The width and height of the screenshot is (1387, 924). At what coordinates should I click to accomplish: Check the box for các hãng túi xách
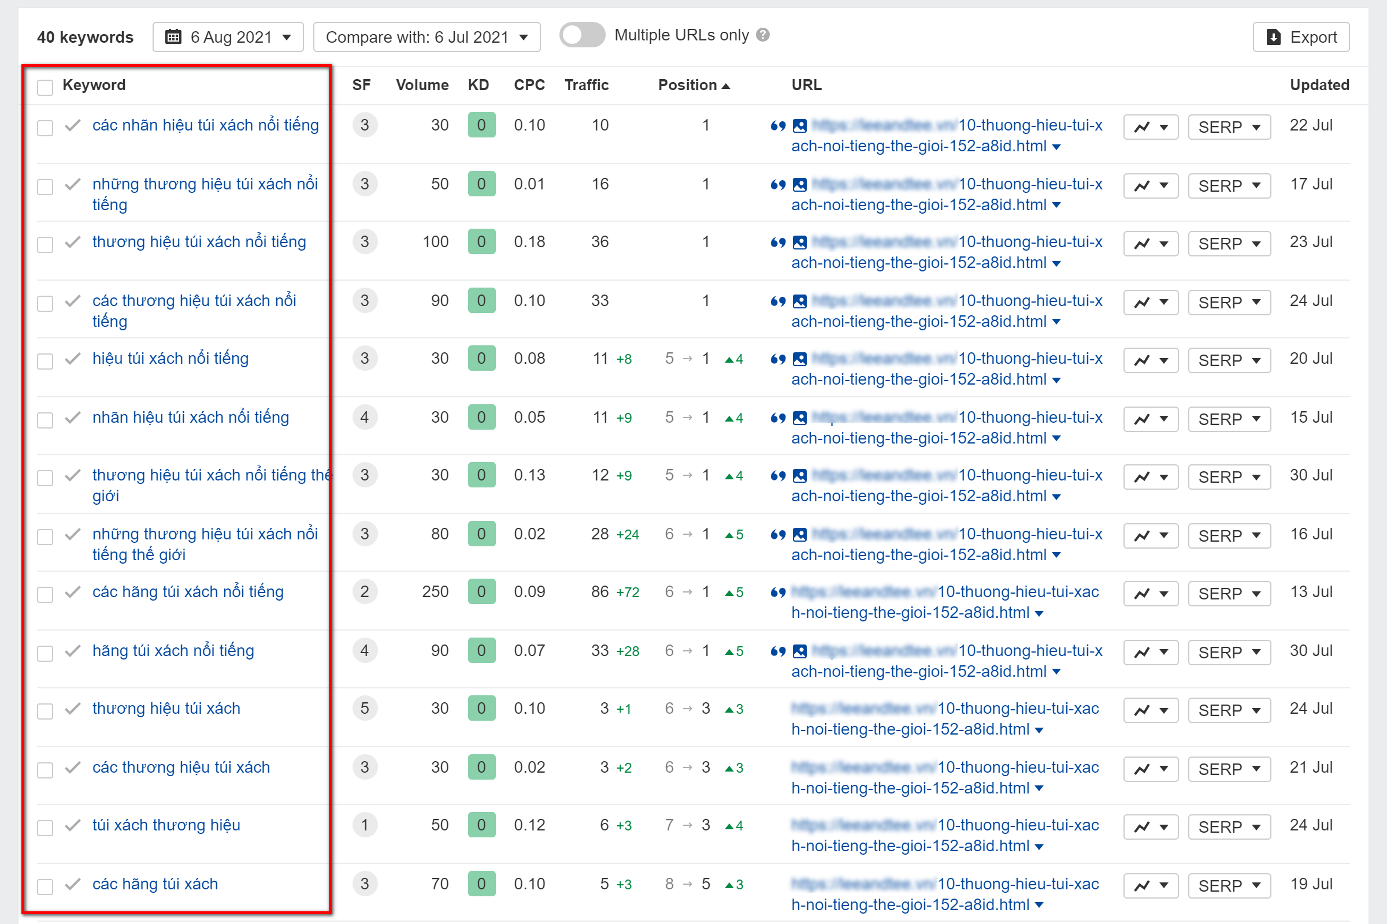[x=45, y=887]
